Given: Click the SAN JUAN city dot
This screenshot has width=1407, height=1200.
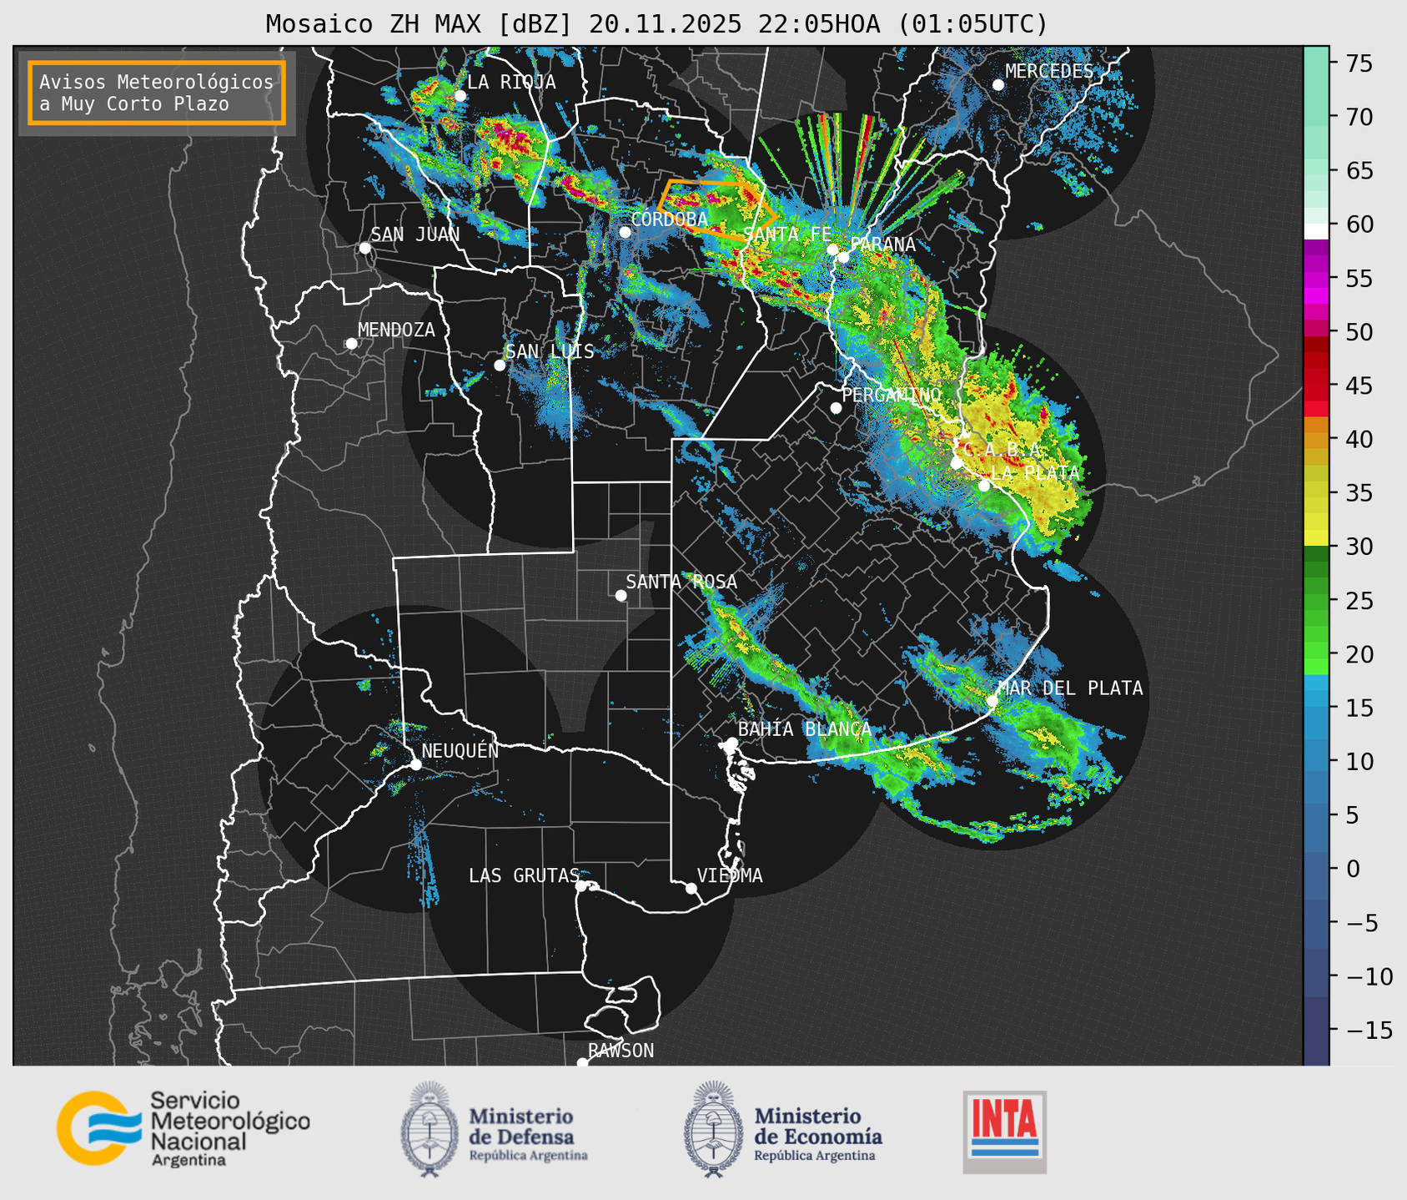Looking at the screenshot, I should [x=364, y=248].
